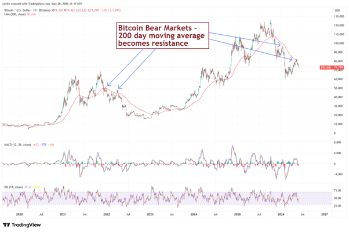Select the 'RSI (14, close)' legend
Viewport: 349px width, 232px height.
13,187
